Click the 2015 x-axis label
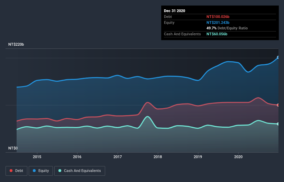284x182 pixels. click(37, 157)
